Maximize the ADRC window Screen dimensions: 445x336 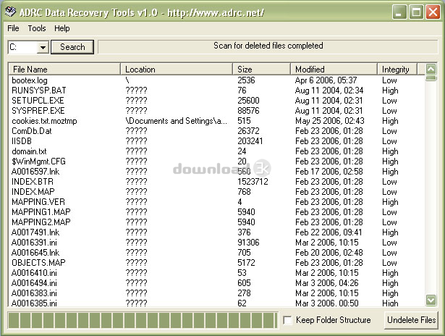(x=416, y=12)
